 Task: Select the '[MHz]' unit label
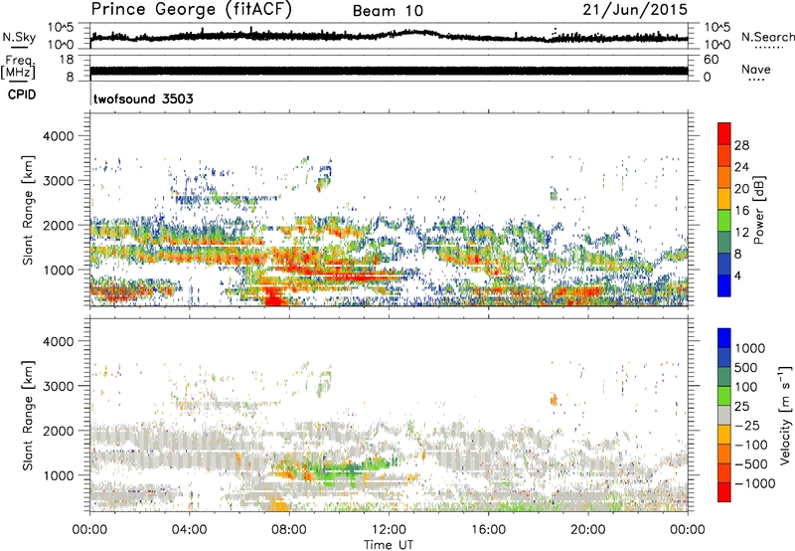[x=18, y=73]
